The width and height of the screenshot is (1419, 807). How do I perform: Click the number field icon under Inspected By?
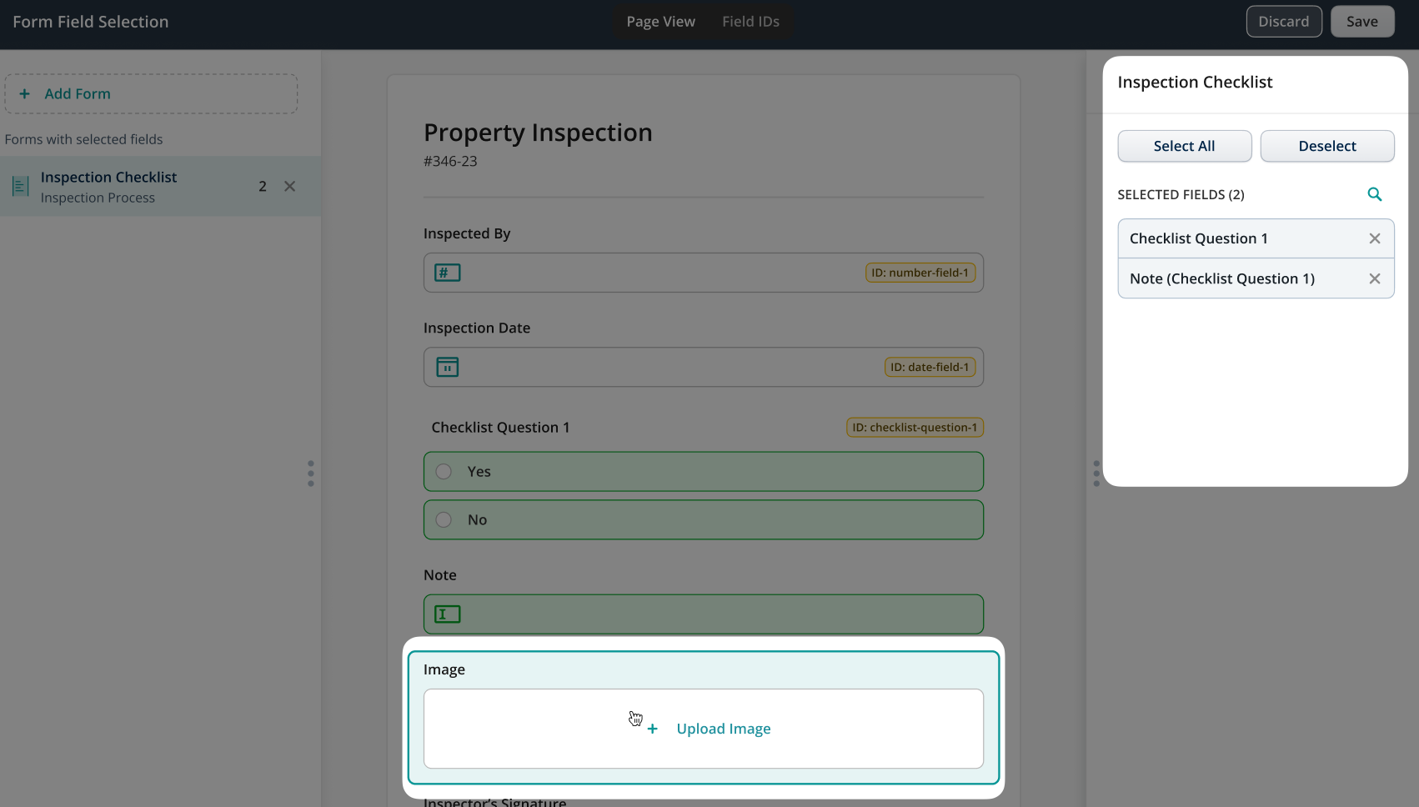pos(447,273)
